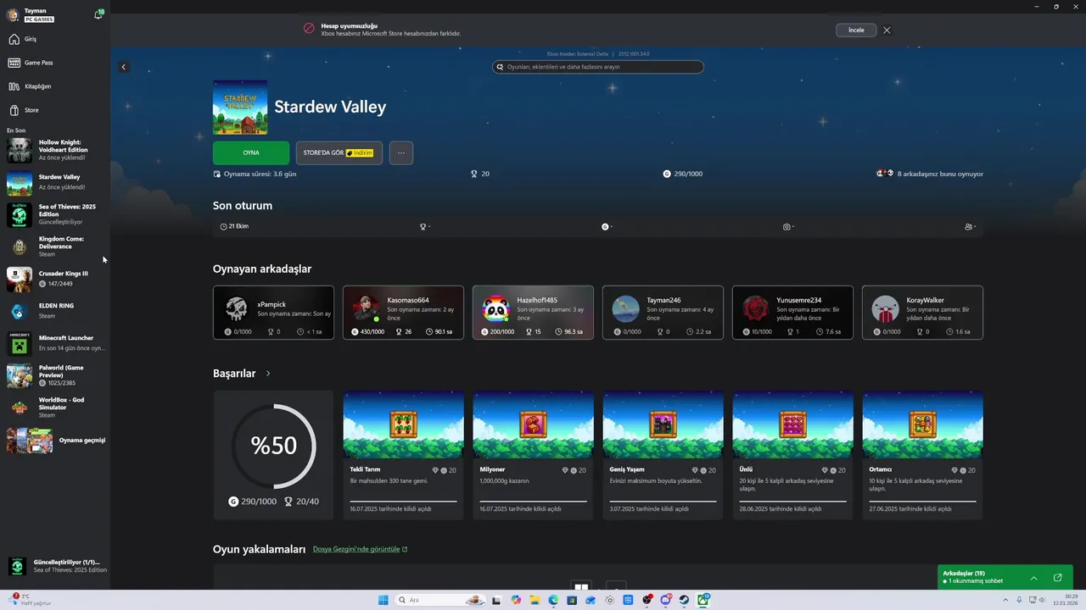This screenshot has width=1086, height=610.
Task: Open Hazelhof1485 friend card
Action: tap(533, 313)
